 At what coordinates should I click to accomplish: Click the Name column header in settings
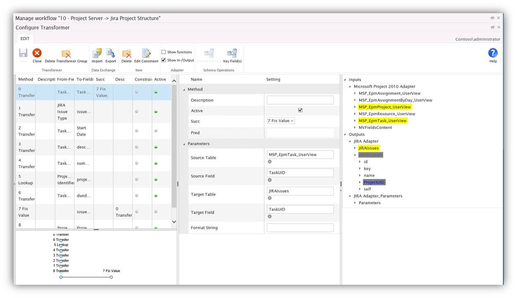tap(196, 79)
